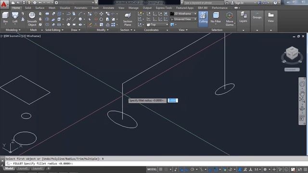Image resolution: width=308 pixels, height=173 pixels.
Task: Switch to the Parametric ribbon tab
Action: [x=81, y=8]
